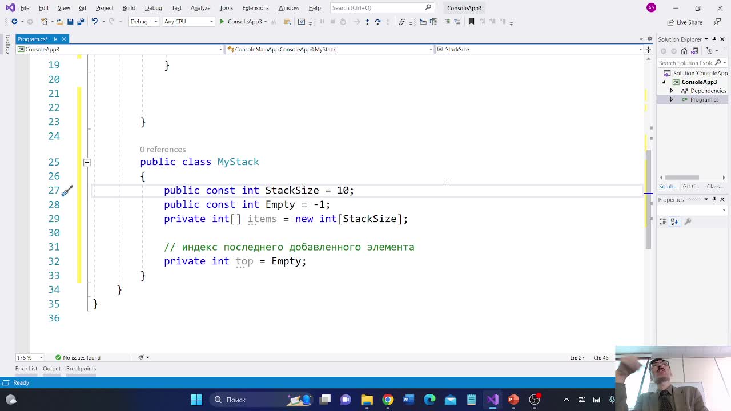731x411 pixels.
Task: Pin the Program.cs tab
Action: pyautogui.click(x=55, y=39)
